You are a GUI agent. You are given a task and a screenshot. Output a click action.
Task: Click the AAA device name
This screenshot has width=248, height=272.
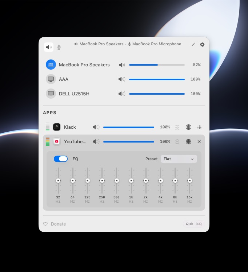click(64, 79)
